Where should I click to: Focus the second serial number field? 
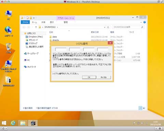coord(74,49)
